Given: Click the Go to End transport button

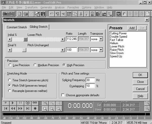Looking at the screenshot, I should 28,108.
